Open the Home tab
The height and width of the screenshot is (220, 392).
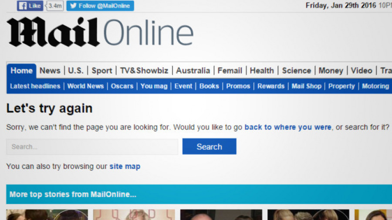pyautogui.click(x=21, y=71)
